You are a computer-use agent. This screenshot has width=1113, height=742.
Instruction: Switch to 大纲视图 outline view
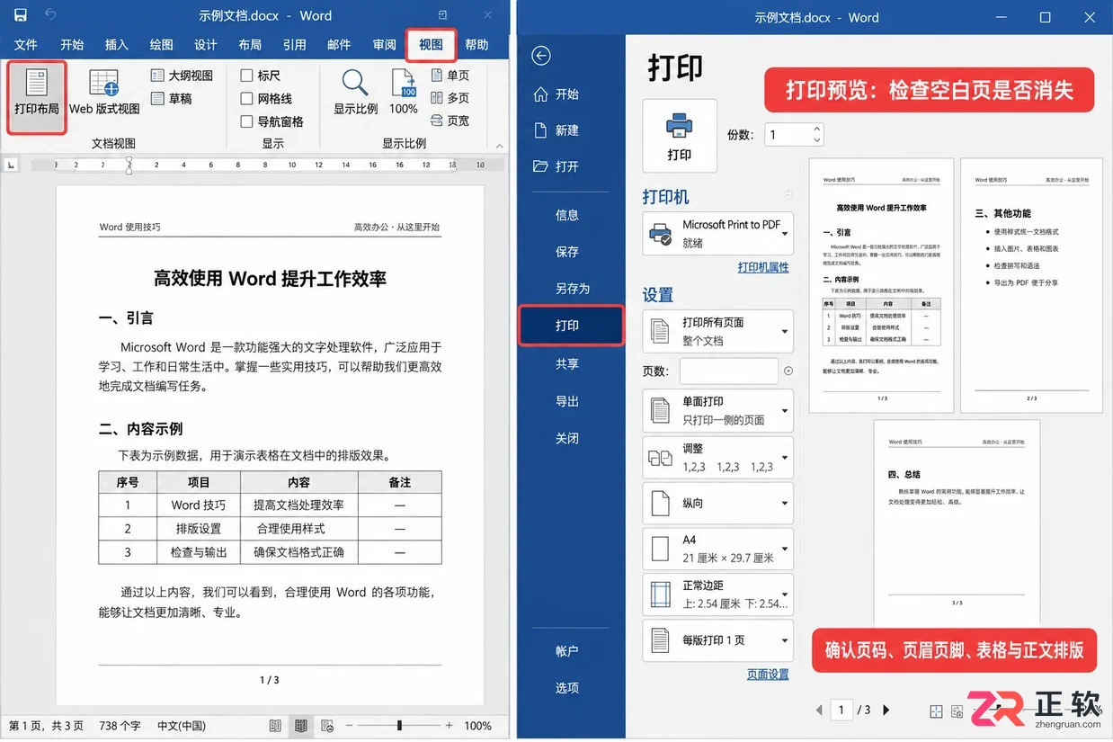[183, 76]
